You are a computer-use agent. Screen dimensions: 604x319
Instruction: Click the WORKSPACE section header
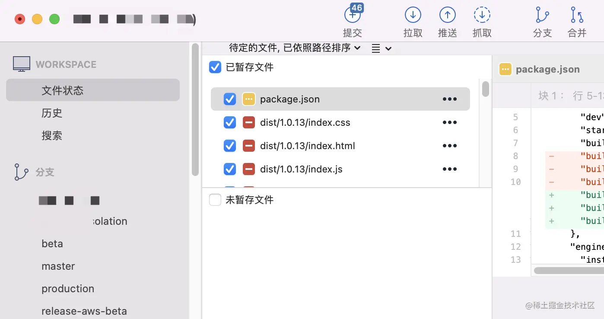click(x=66, y=64)
